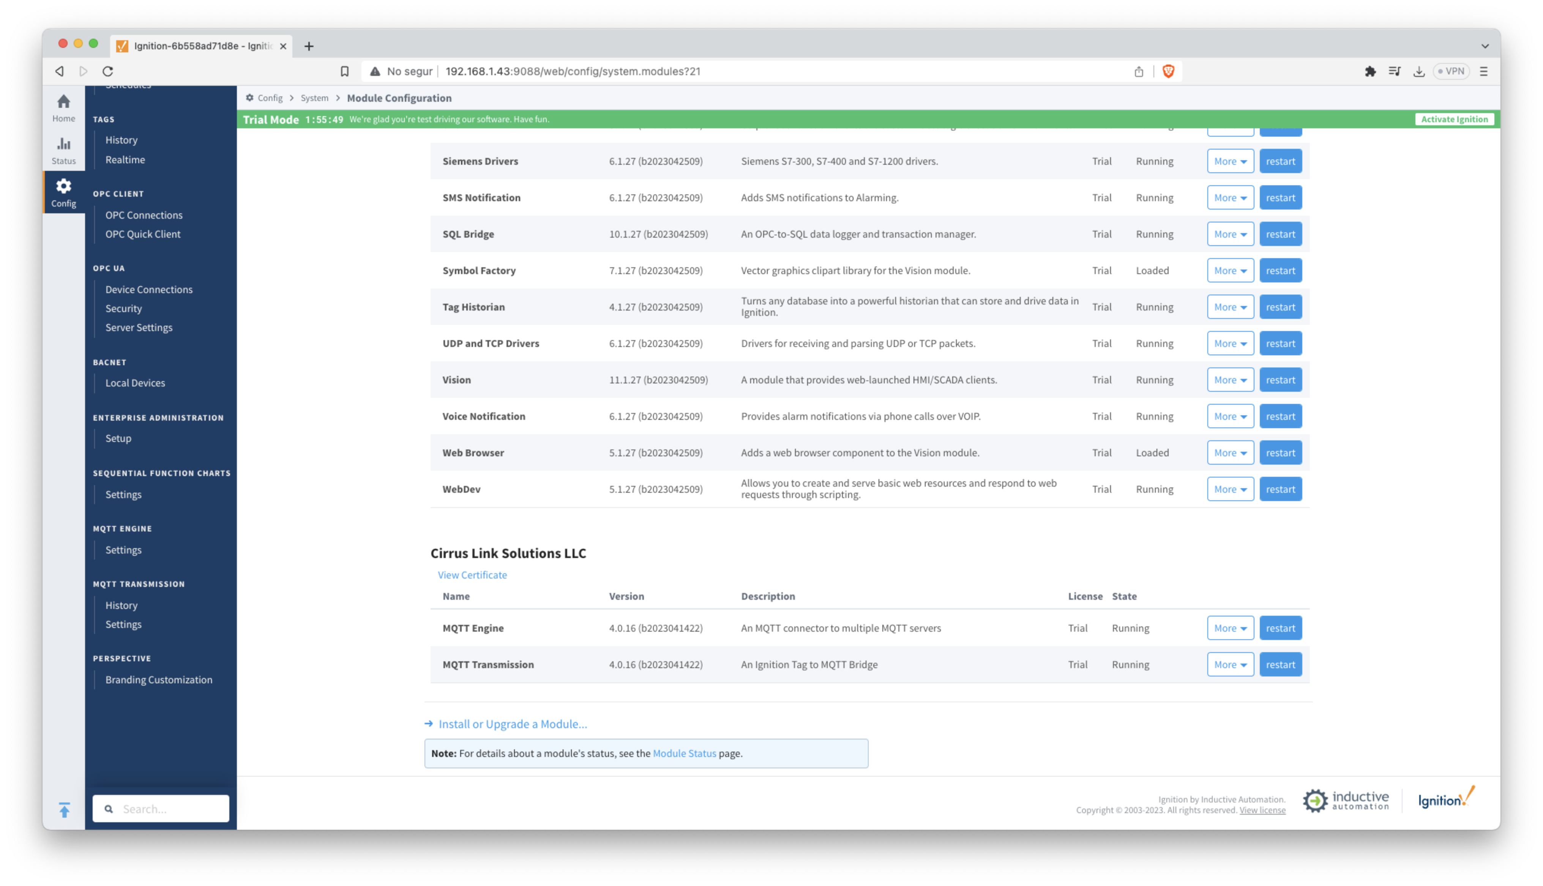Click the scroll-to-top arrow icon
Viewport: 1543px width, 886px height.
[65, 809]
